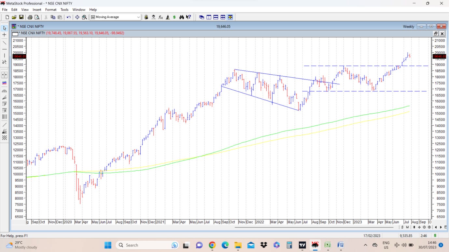Open the f(x) Indicator Builder

pos(161,17)
